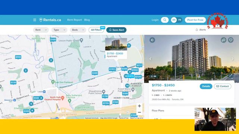Click the $1750 - $2450 price in listing

(163, 85)
